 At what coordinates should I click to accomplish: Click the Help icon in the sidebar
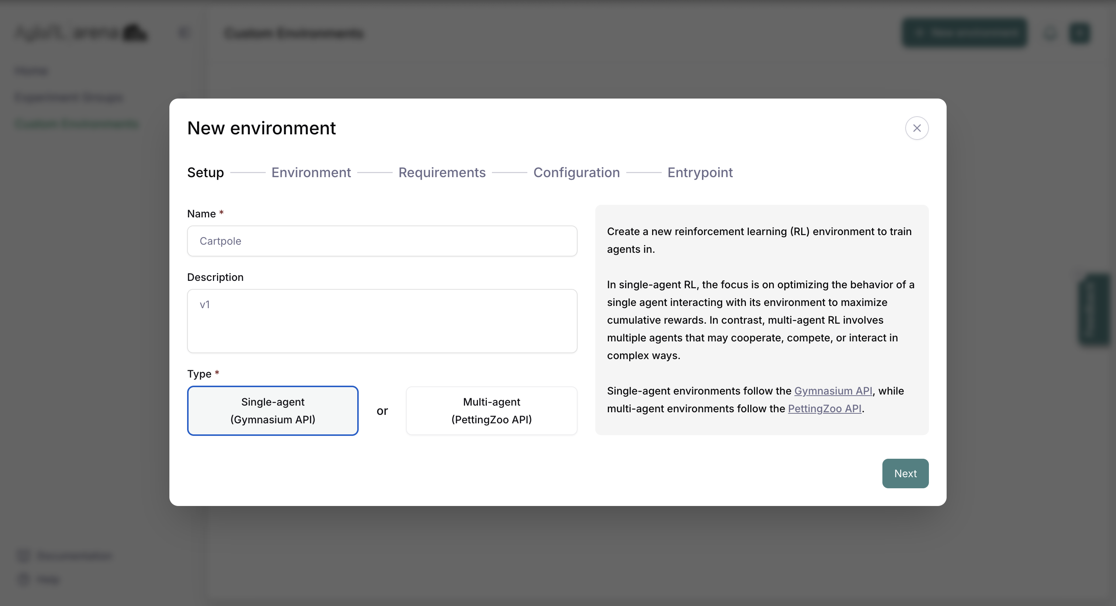23,579
